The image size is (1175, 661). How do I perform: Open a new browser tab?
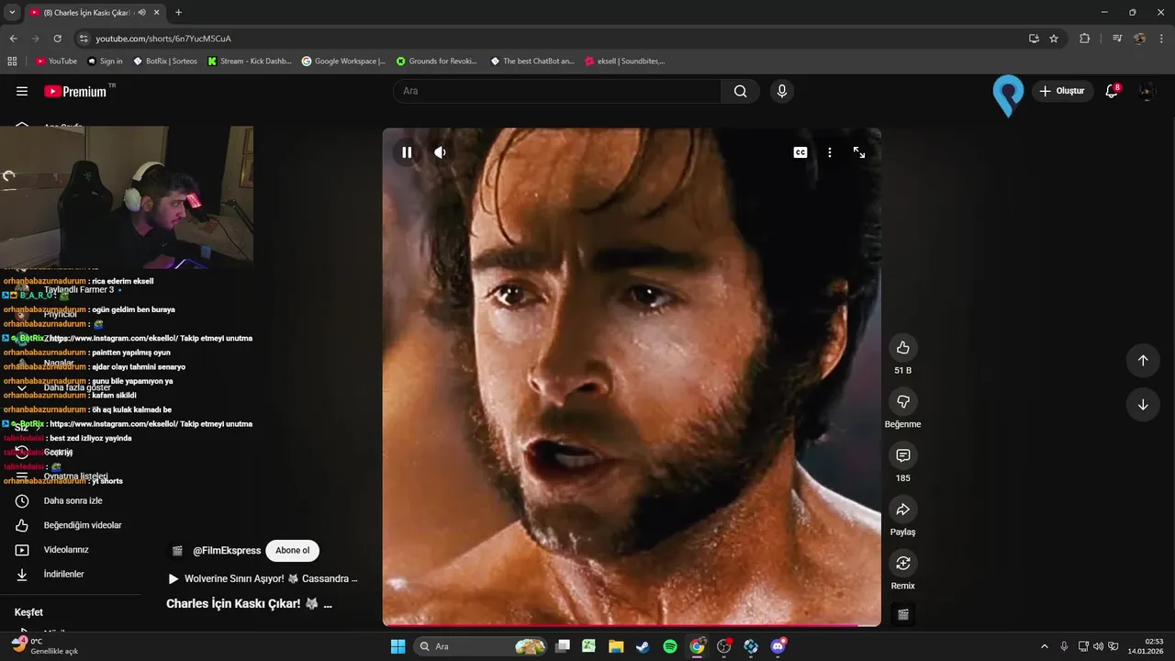[x=178, y=13]
